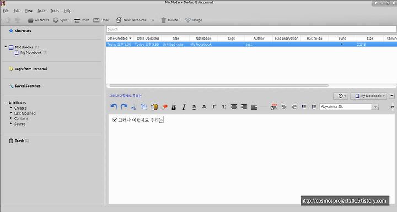Paste clipboard content with the paste icon
The width and height of the screenshot is (397, 212).
click(154, 107)
